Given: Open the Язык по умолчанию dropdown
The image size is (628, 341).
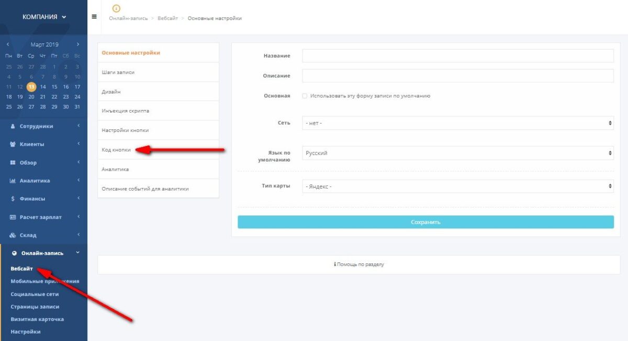Looking at the screenshot, I should [x=458, y=153].
